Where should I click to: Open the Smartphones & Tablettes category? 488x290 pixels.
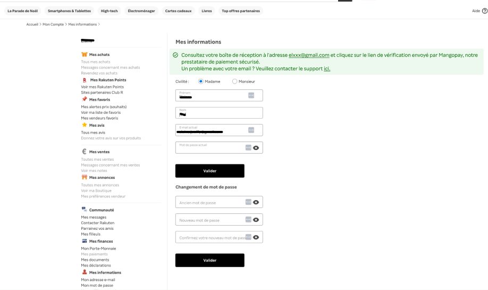click(x=69, y=11)
